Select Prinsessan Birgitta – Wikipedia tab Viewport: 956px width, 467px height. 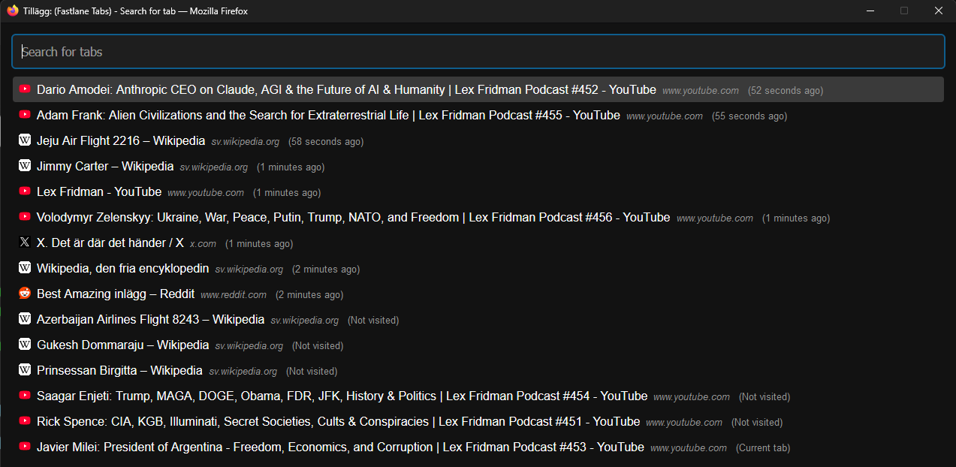[478, 370]
